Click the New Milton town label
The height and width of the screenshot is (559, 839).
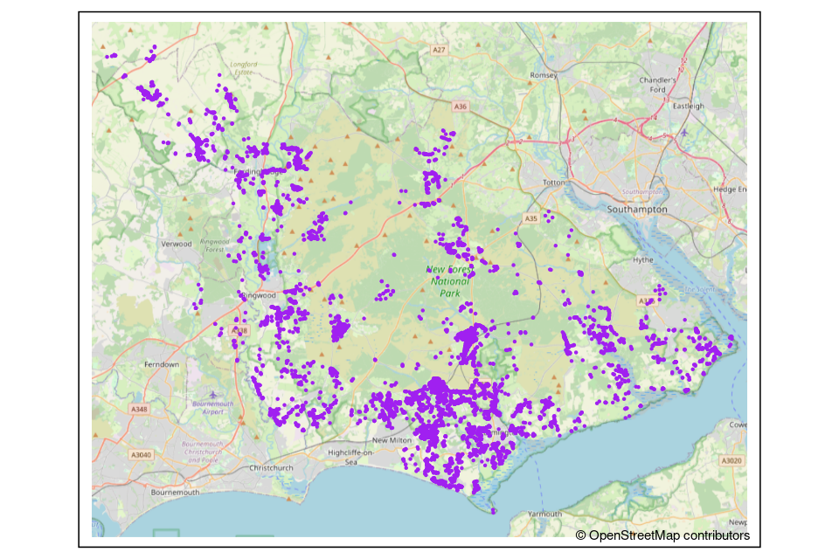coord(391,440)
